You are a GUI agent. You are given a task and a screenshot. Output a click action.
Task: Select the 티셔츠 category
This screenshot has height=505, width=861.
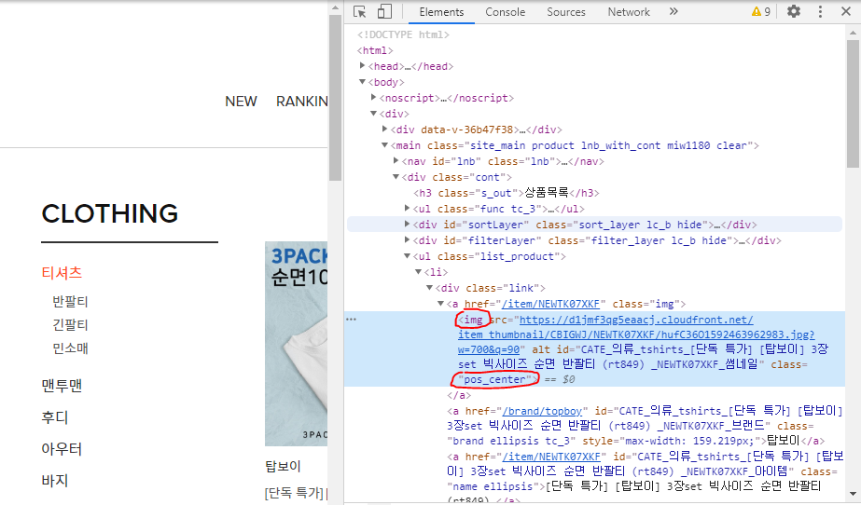coord(62,273)
